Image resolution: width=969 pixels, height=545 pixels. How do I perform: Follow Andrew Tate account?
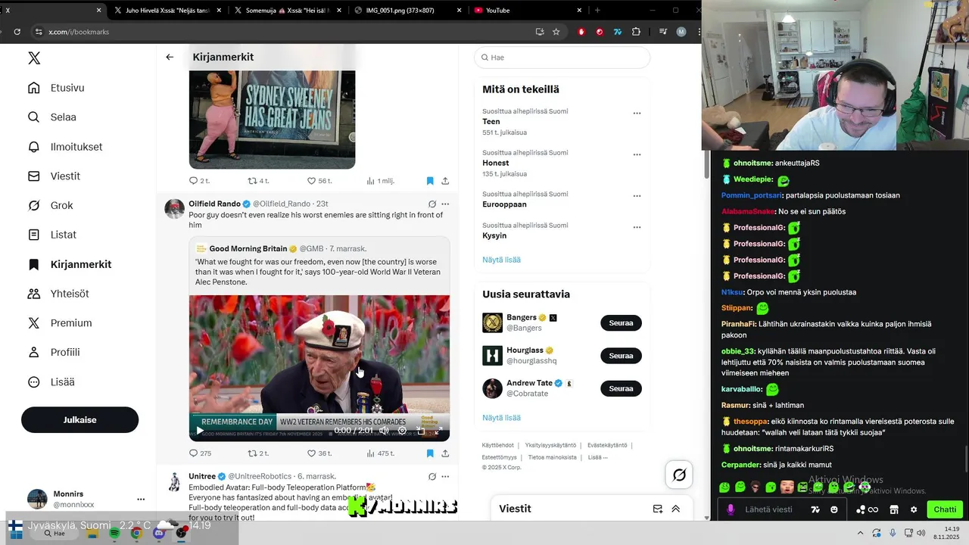tap(621, 388)
